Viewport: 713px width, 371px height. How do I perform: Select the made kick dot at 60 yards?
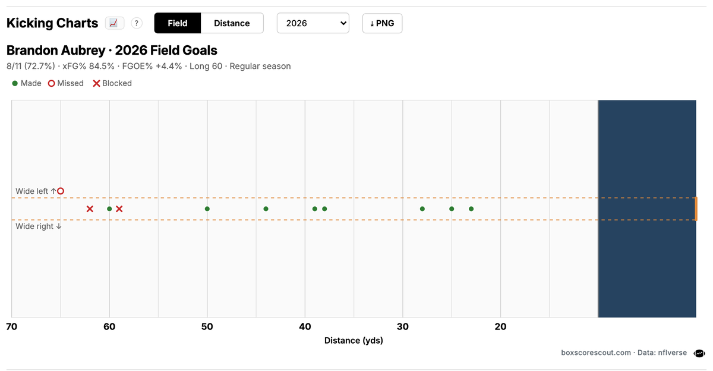(x=109, y=209)
